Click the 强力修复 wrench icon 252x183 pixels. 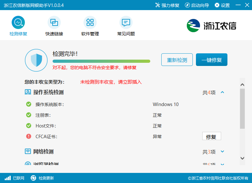point(157,5)
